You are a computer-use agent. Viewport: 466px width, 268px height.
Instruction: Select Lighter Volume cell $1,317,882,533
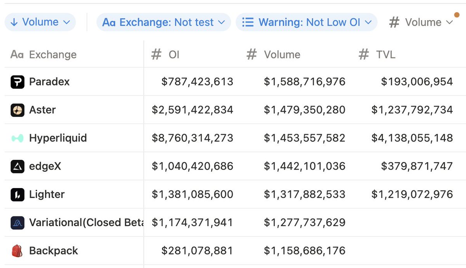coord(304,194)
